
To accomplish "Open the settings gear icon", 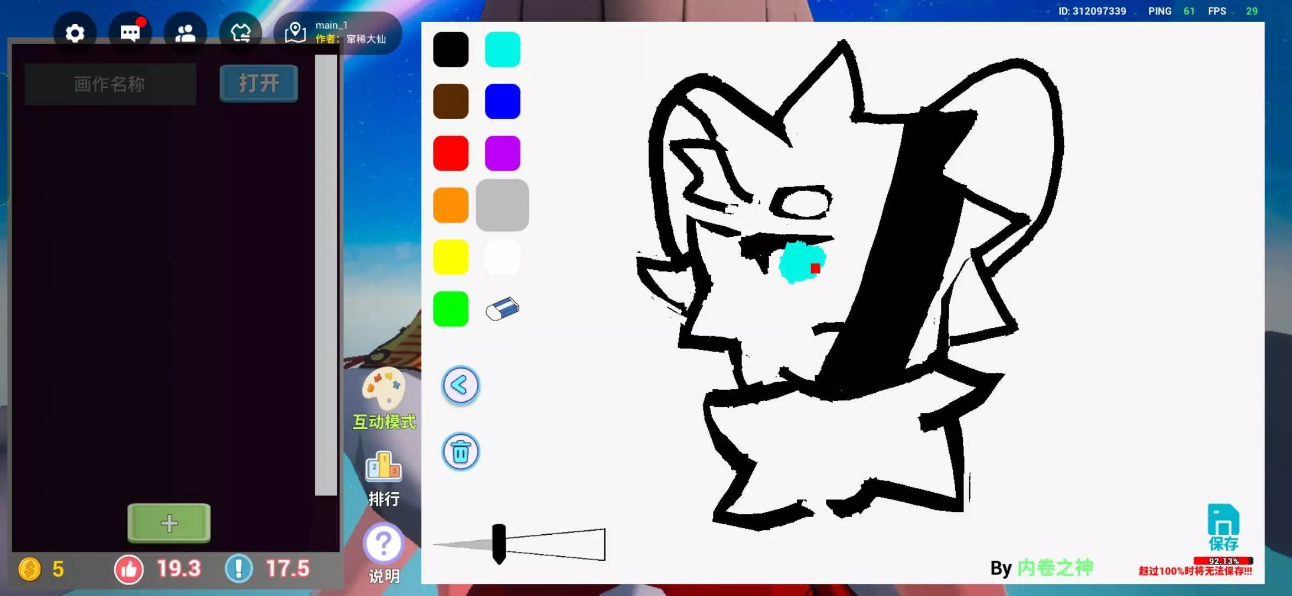I will click(x=75, y=33).
